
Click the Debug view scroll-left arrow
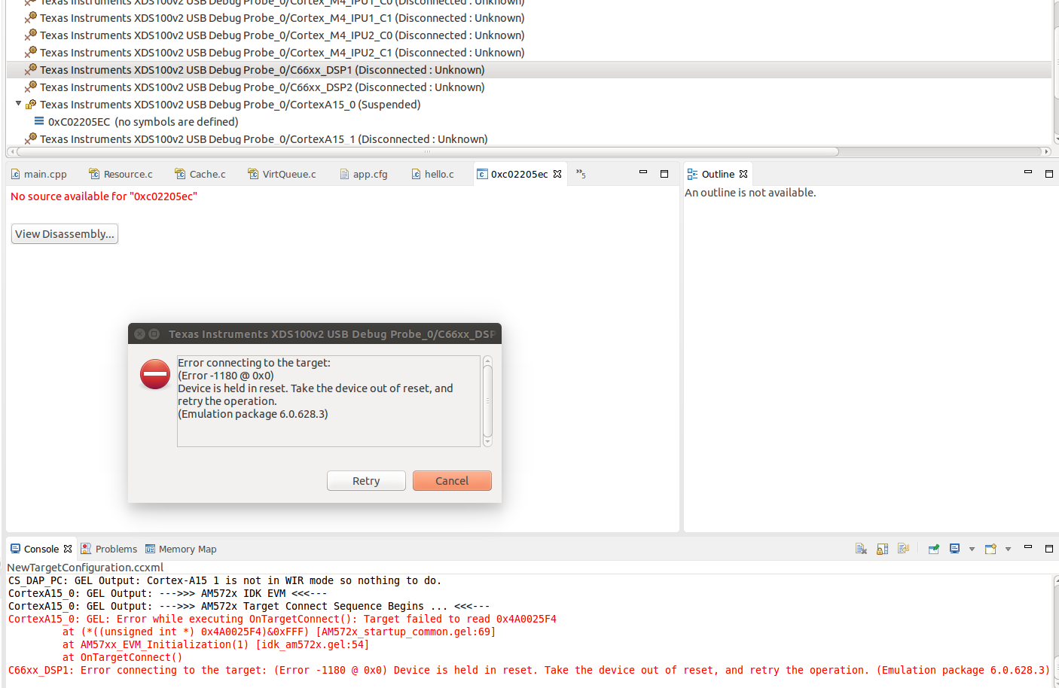click(x=11, y=151)
